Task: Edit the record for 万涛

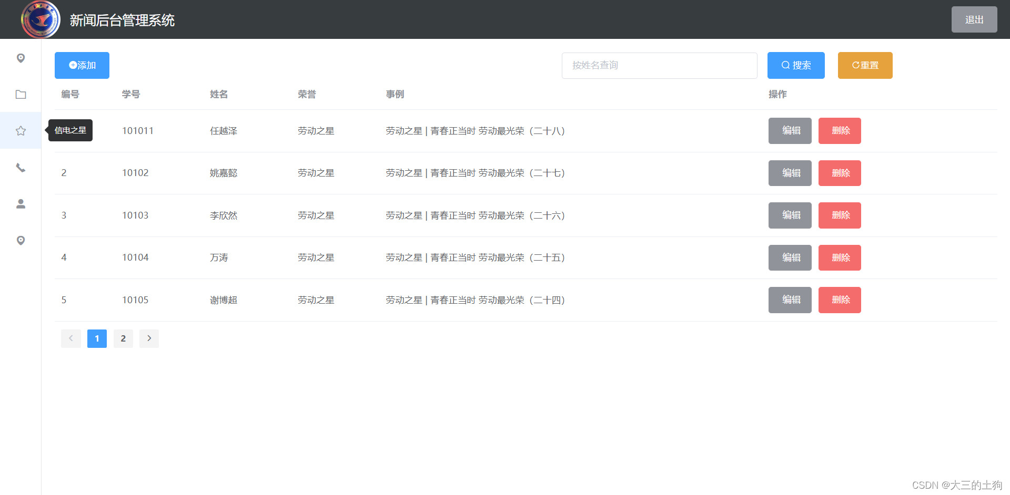Action: (x=790, y=257)
